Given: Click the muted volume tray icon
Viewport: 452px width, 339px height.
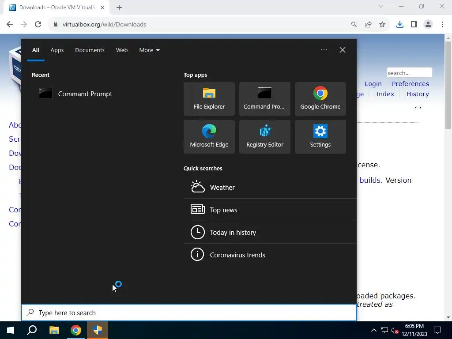Looking at the screenshot, I should pyautogui.click(x=395, y=330).
